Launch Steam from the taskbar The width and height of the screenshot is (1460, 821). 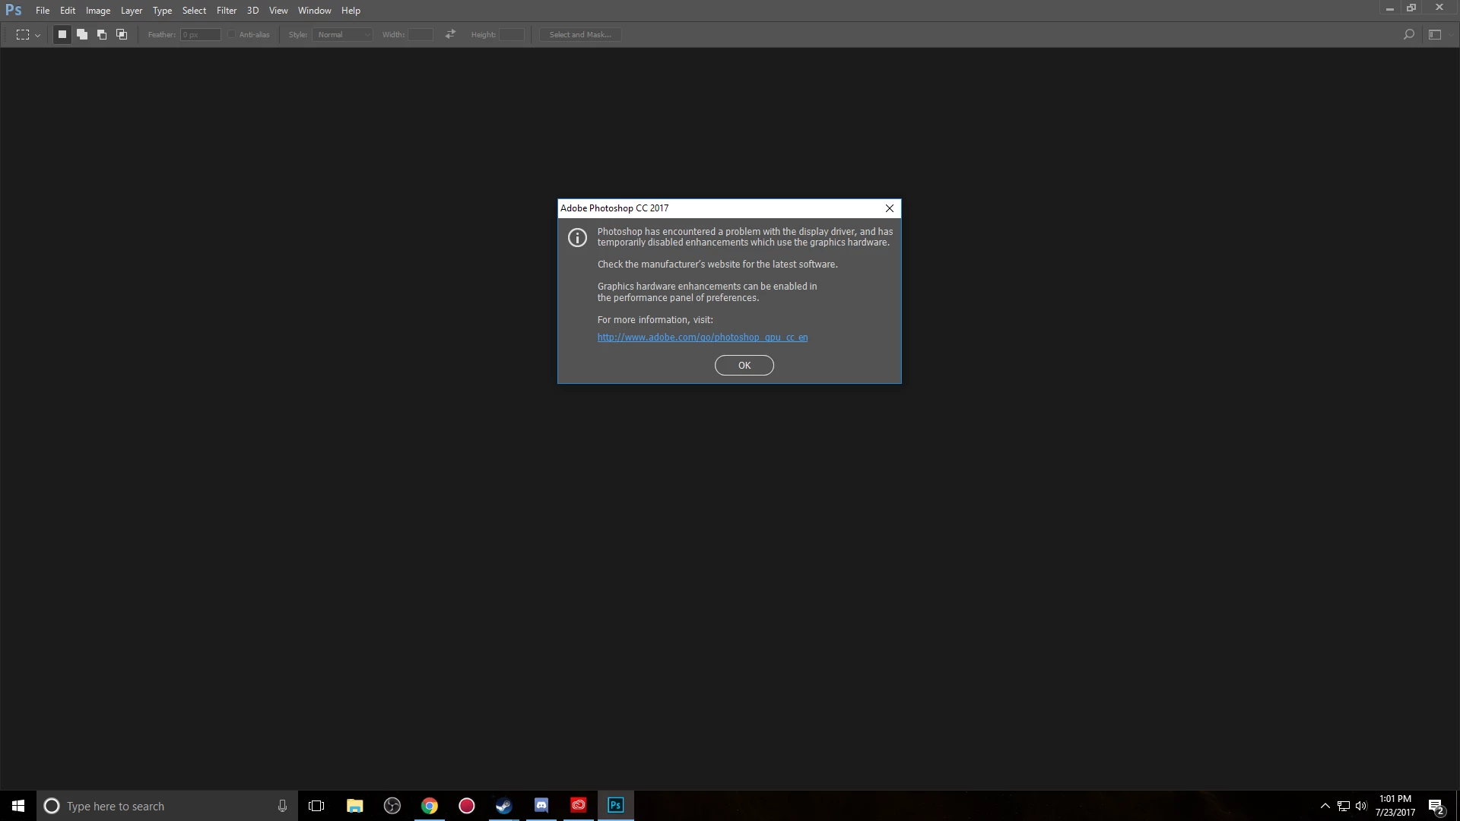click(x=503, y=806)
